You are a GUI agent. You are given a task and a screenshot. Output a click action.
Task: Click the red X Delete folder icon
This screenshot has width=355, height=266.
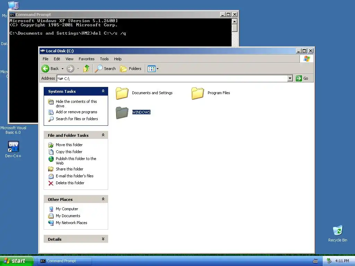pyautogui.click(x=51, y=183)
